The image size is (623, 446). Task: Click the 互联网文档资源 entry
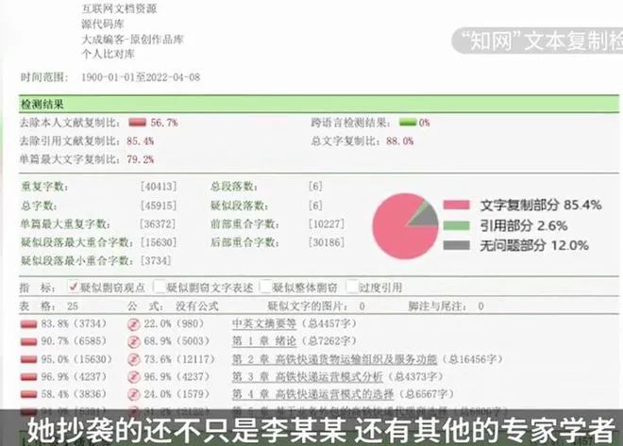click(x=119, y=8)
